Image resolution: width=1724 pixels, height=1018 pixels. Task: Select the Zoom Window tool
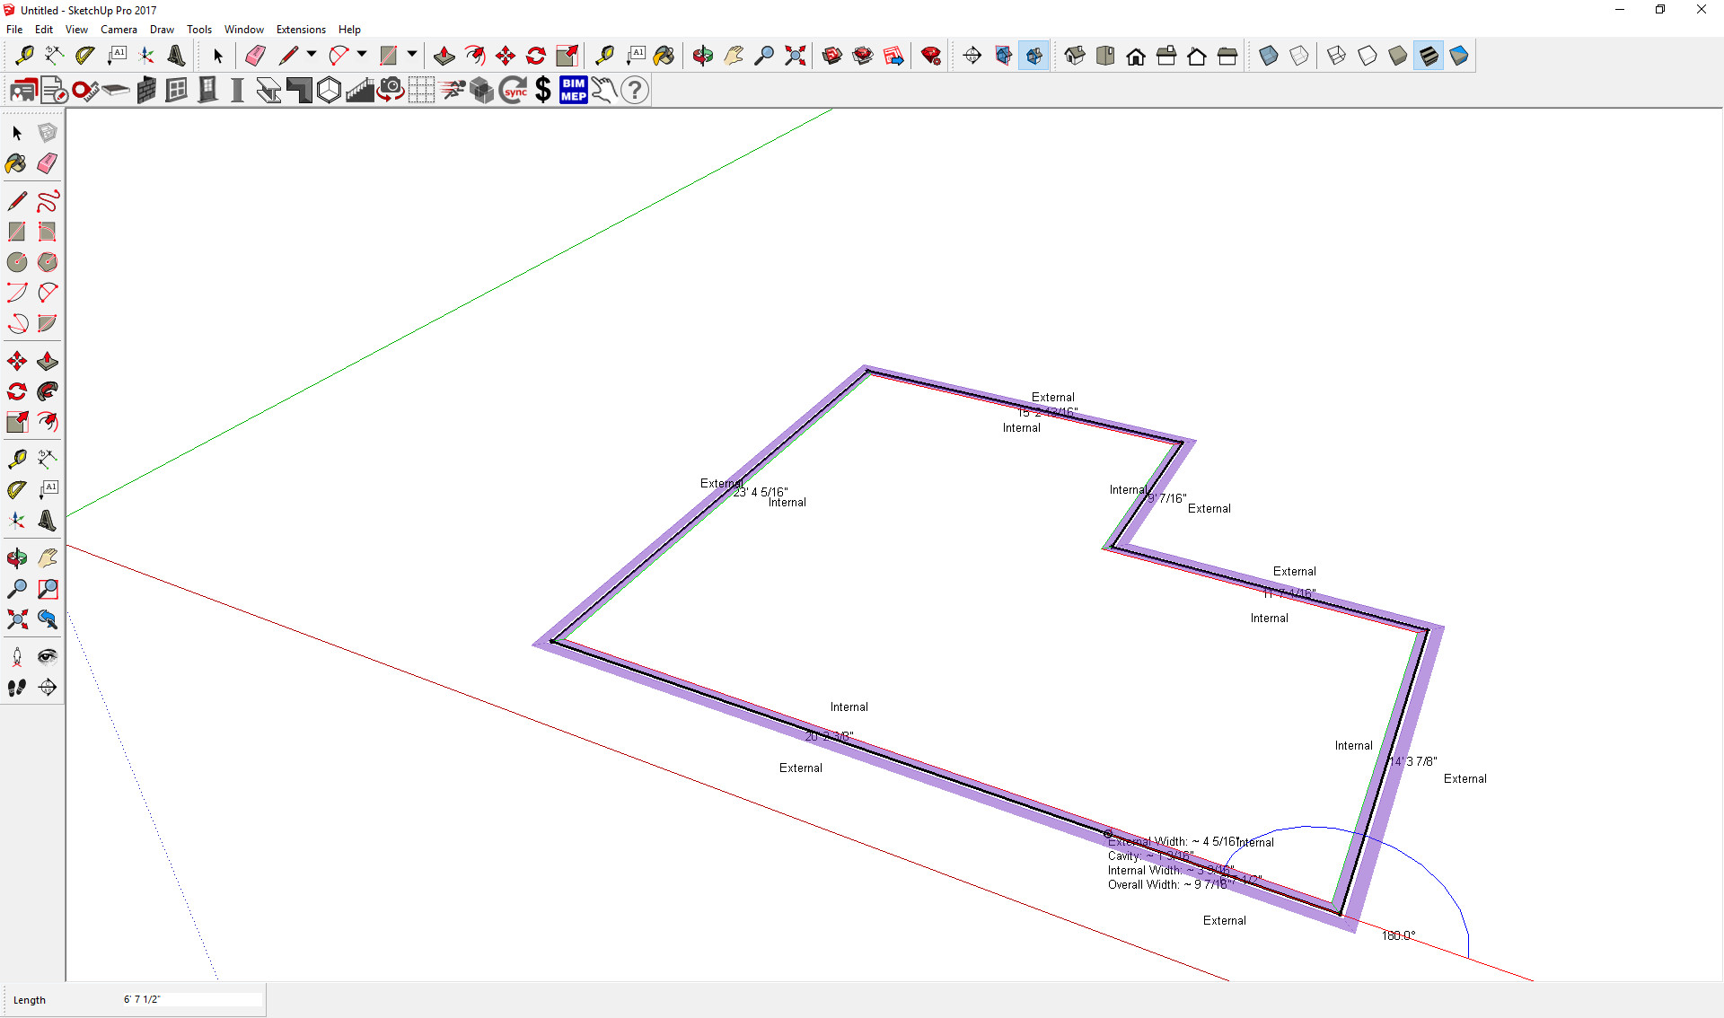point(48,589)
